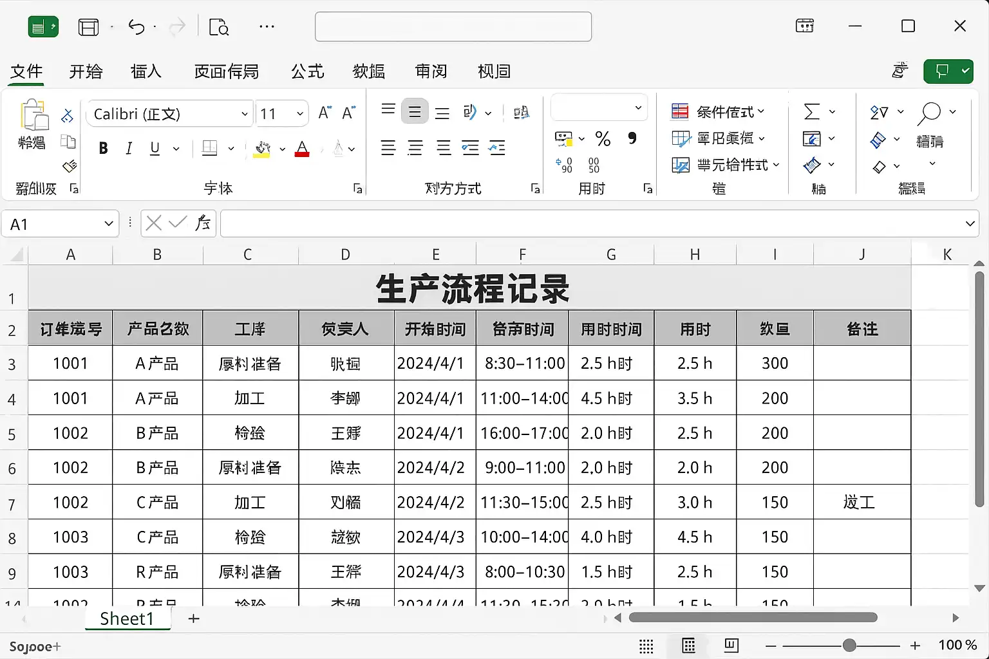The image size is (989, 659).
Task: Click the percent style icon
Action: click(x=603, y=138)
